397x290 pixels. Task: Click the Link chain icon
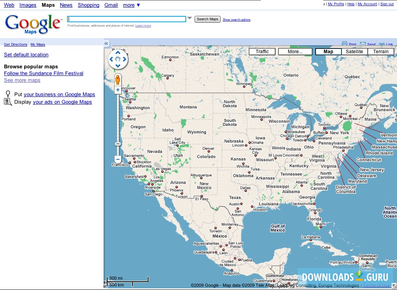point(382,44)
